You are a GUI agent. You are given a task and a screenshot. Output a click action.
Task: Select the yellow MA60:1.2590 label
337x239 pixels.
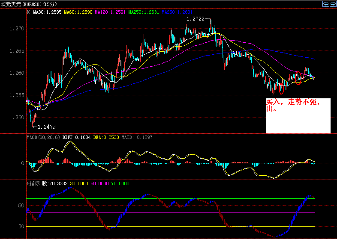coord(78,12)
